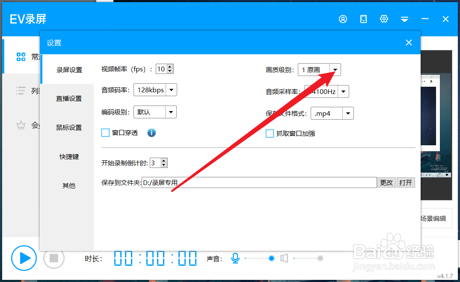Open the 音频采样率 dropdown arrow
Image resolution: width=460 pixels, height=282 pixels.
pyautogui.click(x=343, y=92)
